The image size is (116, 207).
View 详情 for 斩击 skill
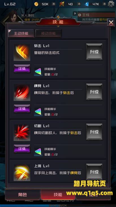pos(22,69)
